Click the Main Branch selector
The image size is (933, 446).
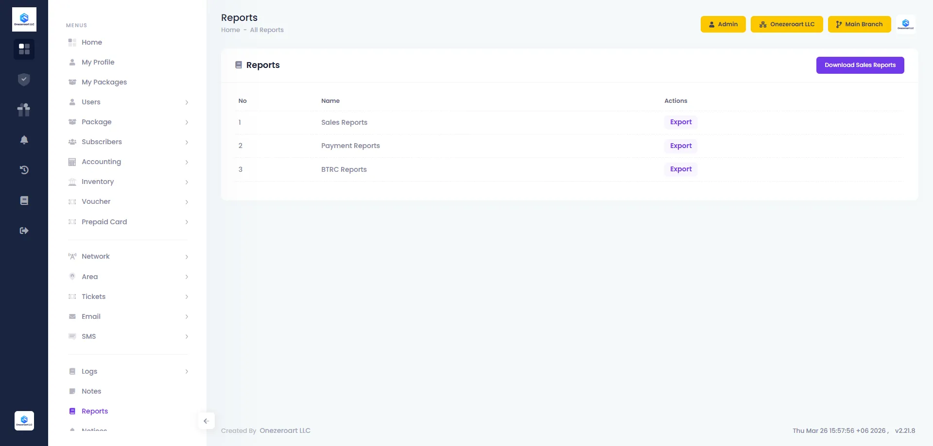[x=859, y=24]
